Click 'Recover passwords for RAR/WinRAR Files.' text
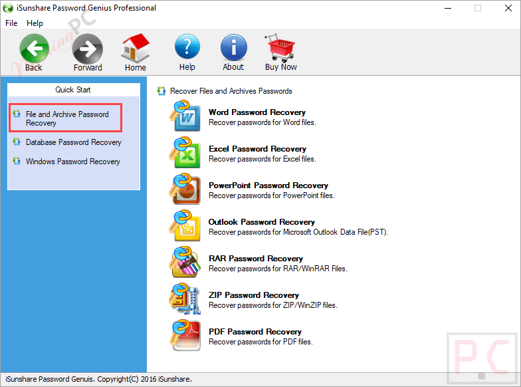Image resolution: width=521 pixels, height=387 pixels. (x=278, y=269)
